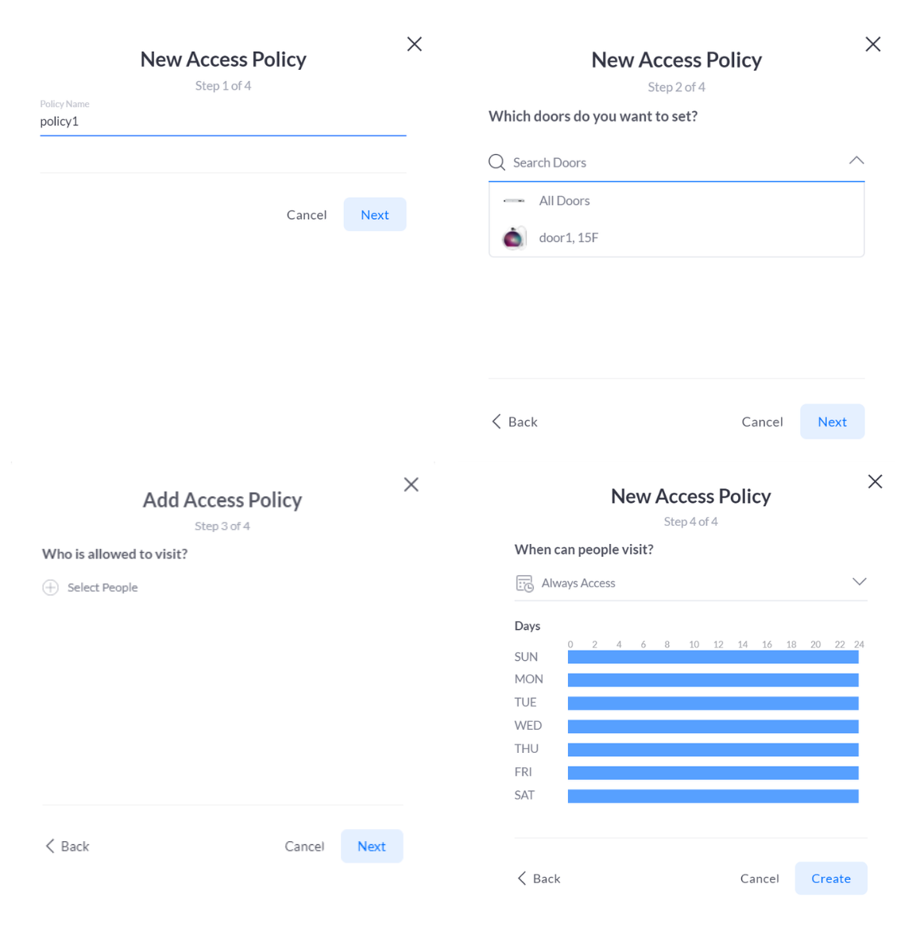
Task: Click the All Doors dash icon
Action: point(514,200)
